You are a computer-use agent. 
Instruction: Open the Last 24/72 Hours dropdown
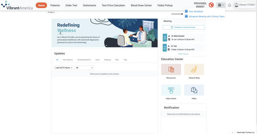tap(63, 68)
